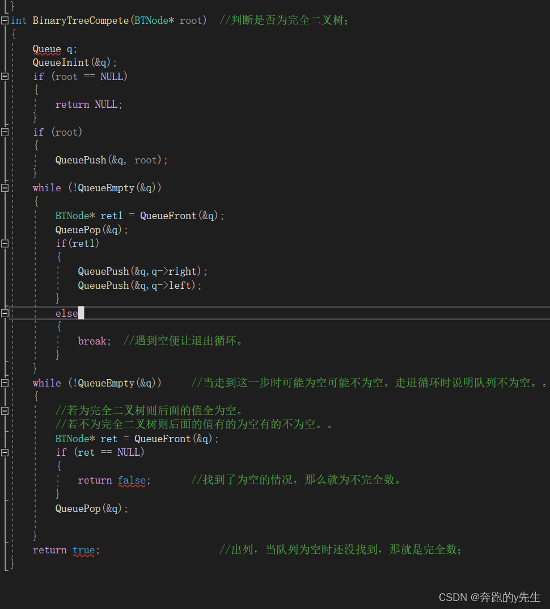
Task: Click 'BTNode* ret1 = QueueFront(&q);' line
Action: pyautogui.click(x=139, y=216)
